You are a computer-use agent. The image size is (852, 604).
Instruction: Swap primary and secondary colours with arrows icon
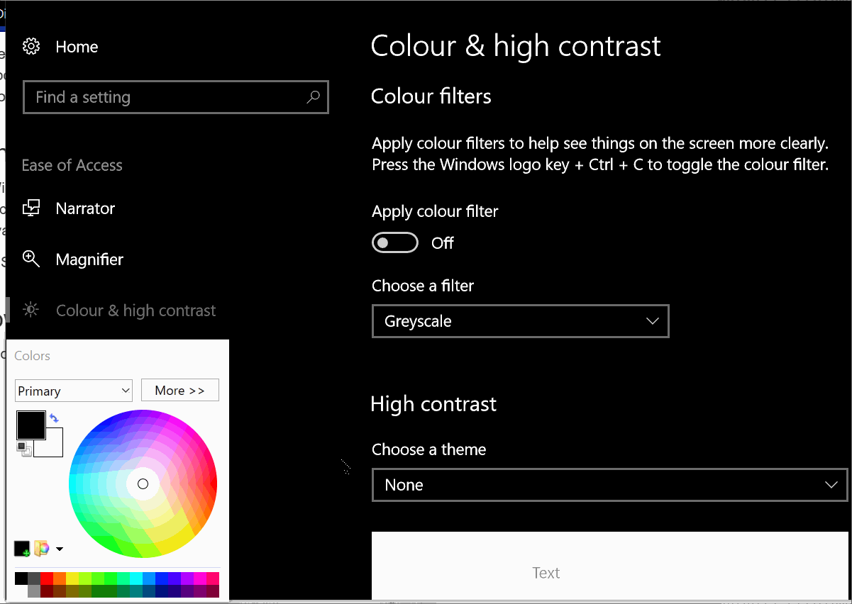(x=54, y=418)
